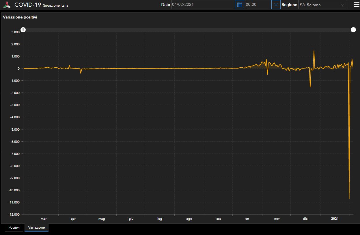Screen dimensions: 360x235
Task: Click the 2021 x-axis label
Action: click(335, 219)
